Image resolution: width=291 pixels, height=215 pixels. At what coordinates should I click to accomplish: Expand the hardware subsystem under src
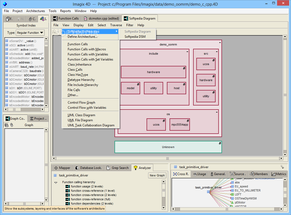(213, 76)
